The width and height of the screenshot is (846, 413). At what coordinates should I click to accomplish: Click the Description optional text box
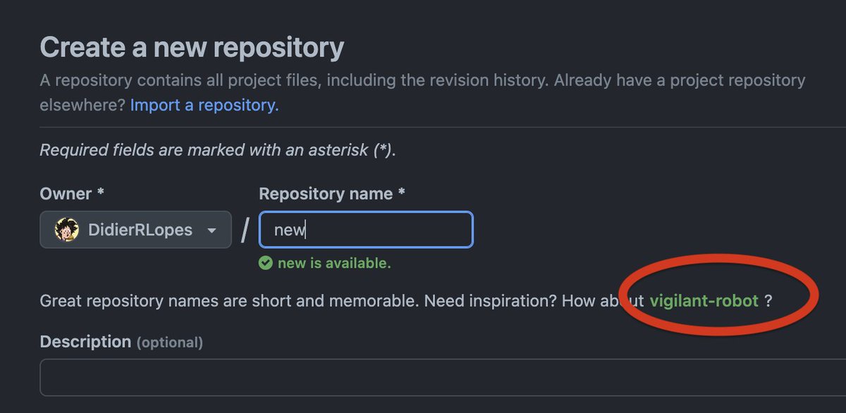point(443,378)
